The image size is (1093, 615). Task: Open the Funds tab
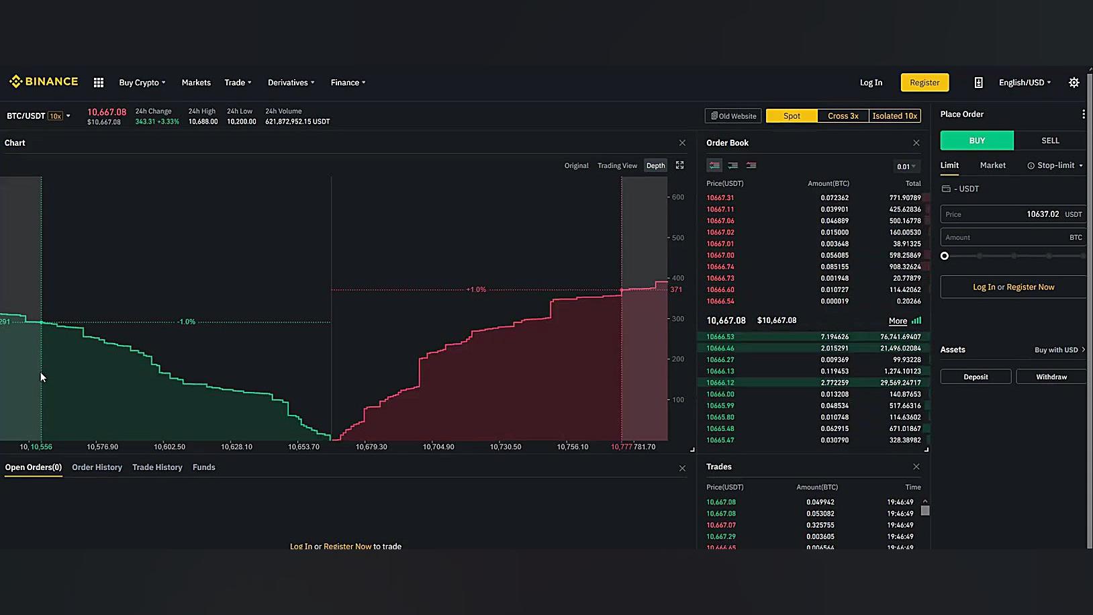coord(203,467)
